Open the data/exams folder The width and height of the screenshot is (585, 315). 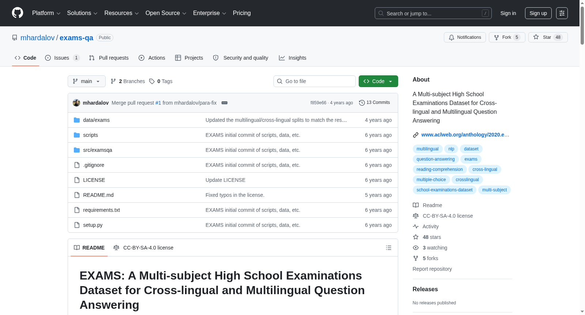(96, 120)
